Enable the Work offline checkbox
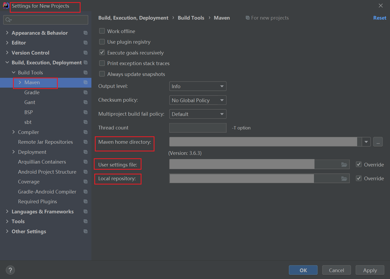 click(102, 31)
